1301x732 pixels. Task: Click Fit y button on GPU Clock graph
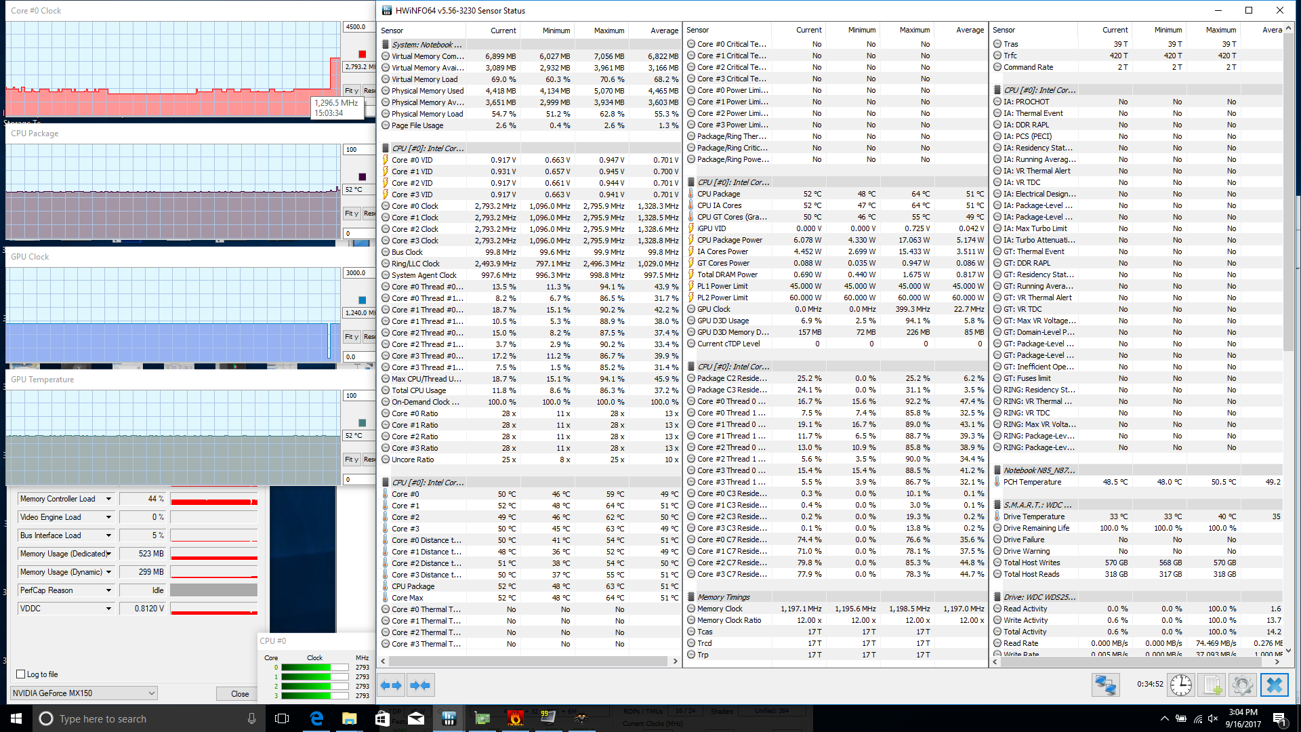click(x=351, y=336)
